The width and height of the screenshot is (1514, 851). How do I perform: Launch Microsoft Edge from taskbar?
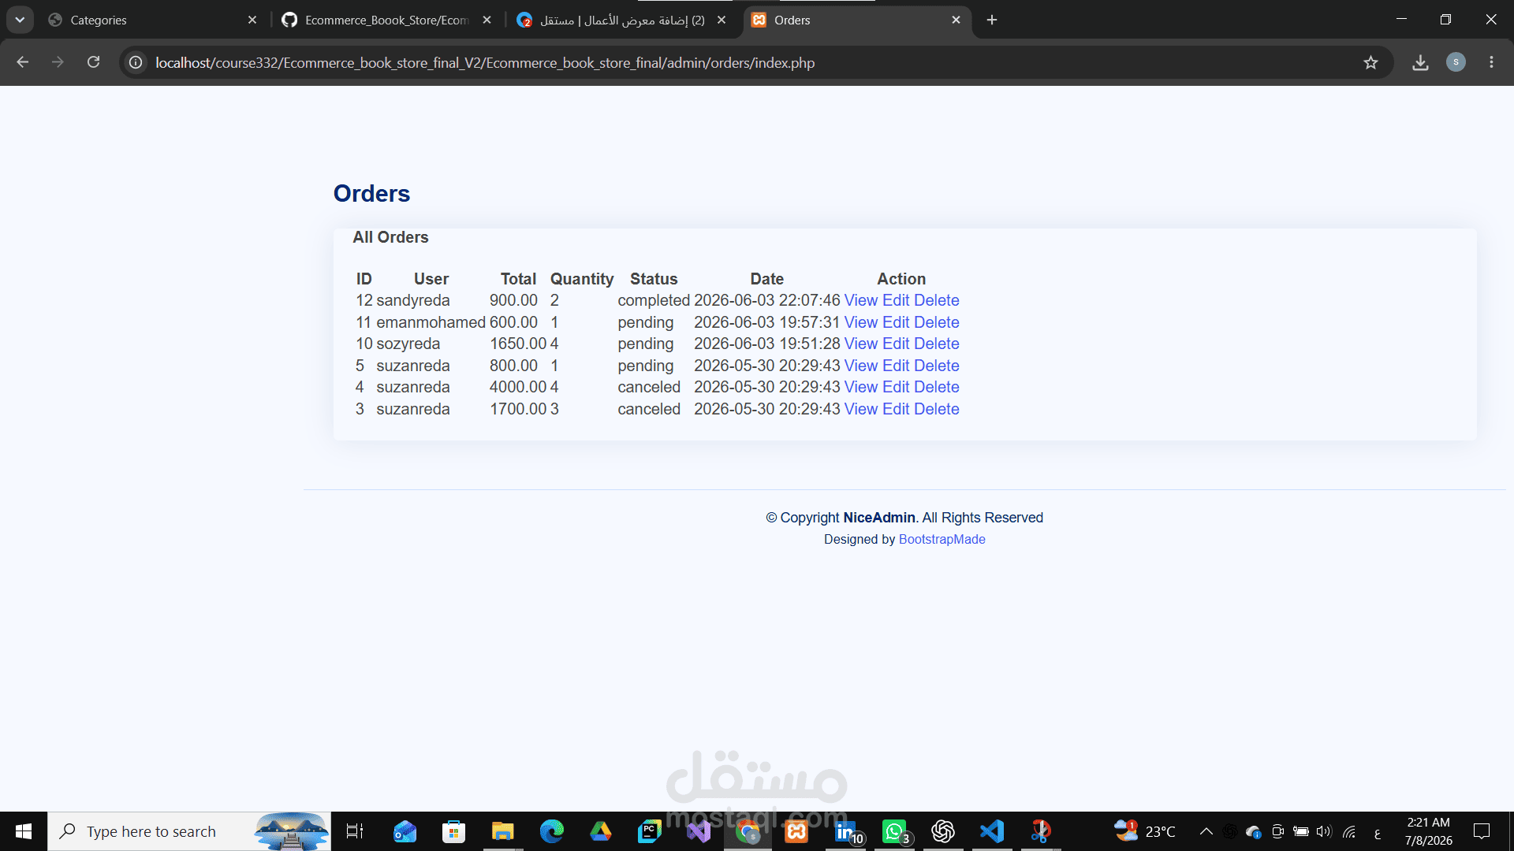click(552, 831)
